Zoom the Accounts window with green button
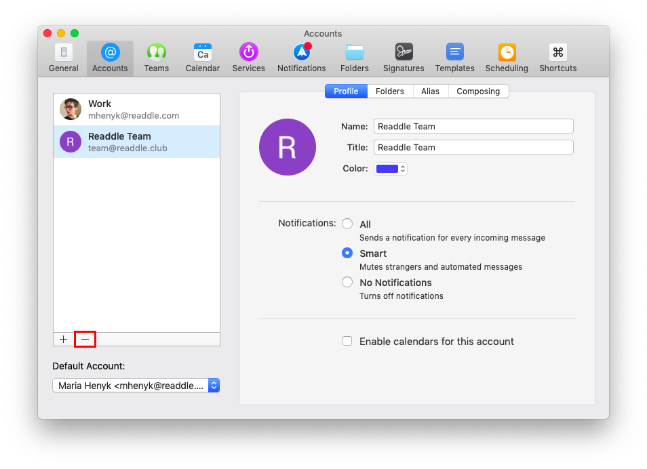Image resolution: width=647 pixels, height=469 pixels. [x=75, y=33]
